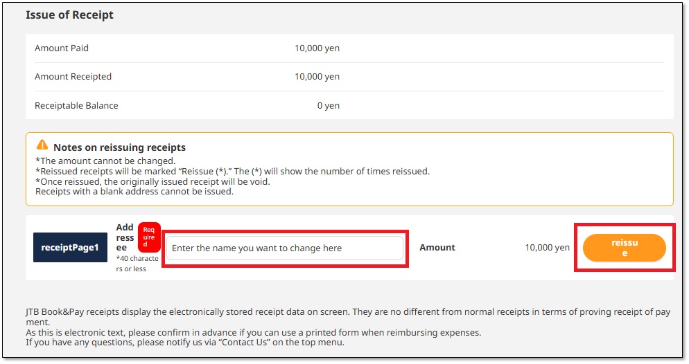The image size is (689, 364).
Task: Click the "amount cannot be changed" note
Action: pyautogui.click(x=105, y=161)
